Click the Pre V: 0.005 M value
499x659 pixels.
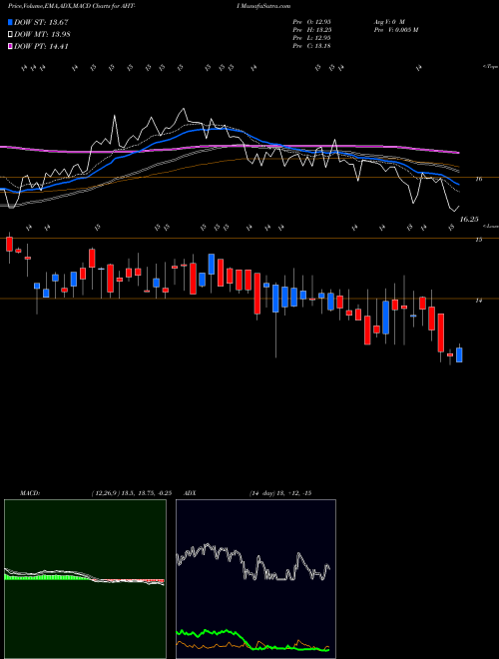(395, 30)
